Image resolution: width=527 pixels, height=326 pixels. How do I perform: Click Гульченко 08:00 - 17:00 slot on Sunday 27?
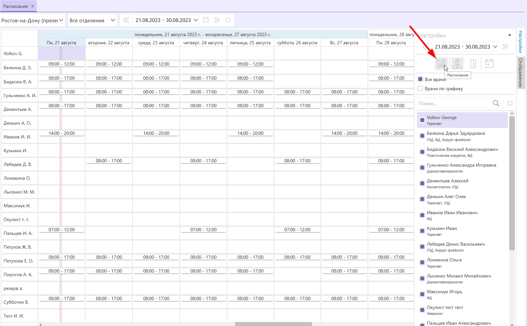(344, 92)
